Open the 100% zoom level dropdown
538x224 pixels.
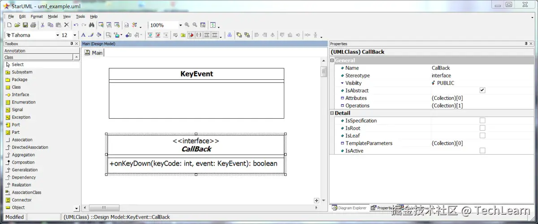point(181,25)
